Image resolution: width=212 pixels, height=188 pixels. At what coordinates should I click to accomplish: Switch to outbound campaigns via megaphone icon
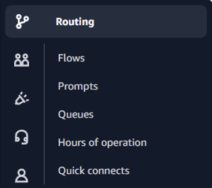pyautogui.click(x=22, y=99)
